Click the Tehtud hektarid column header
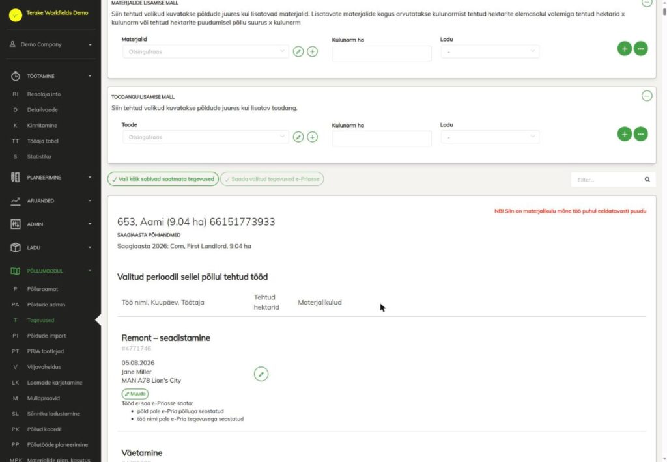 coord(266,302)
